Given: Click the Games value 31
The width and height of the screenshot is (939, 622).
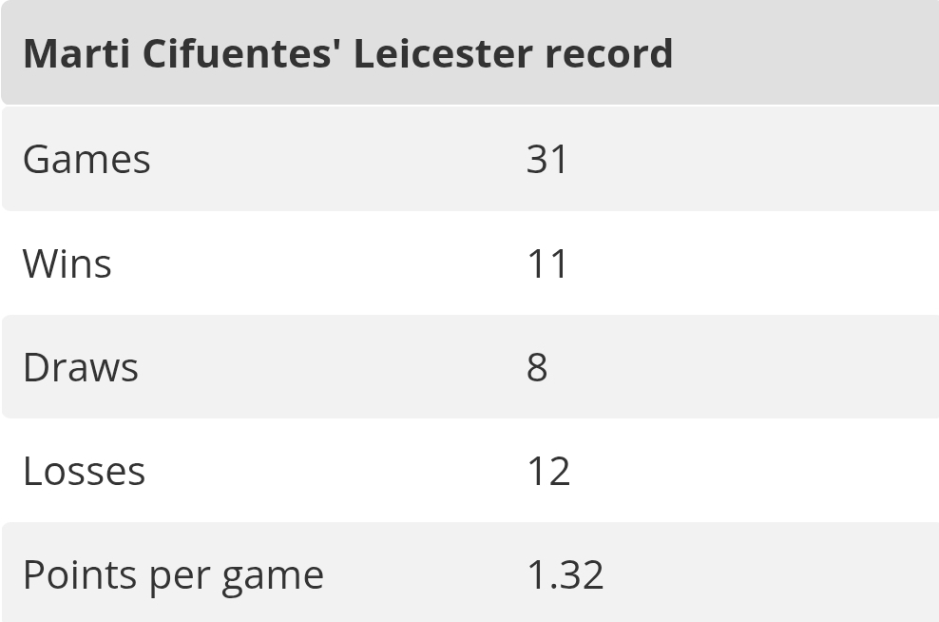Looking at the screenshot, I should pos(547,159).
